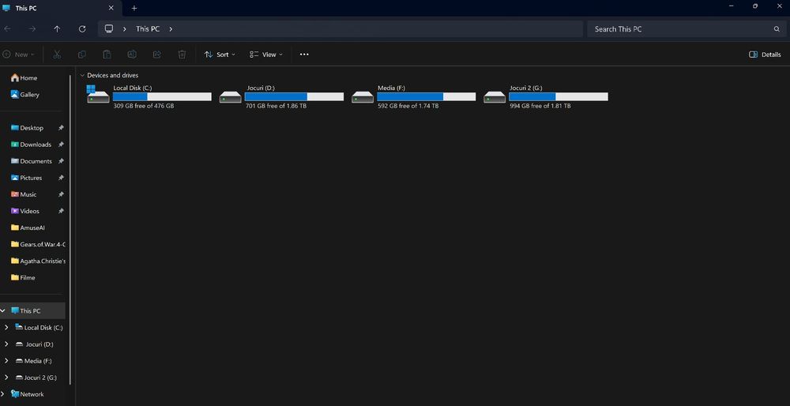Screen dimensions: 790x406
Task: Collapse the This PC tree node
Action: [x=2, y=310]
